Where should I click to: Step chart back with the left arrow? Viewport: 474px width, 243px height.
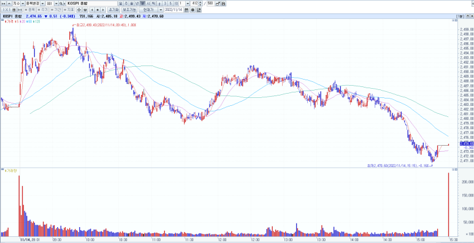(x=92, y=10)
